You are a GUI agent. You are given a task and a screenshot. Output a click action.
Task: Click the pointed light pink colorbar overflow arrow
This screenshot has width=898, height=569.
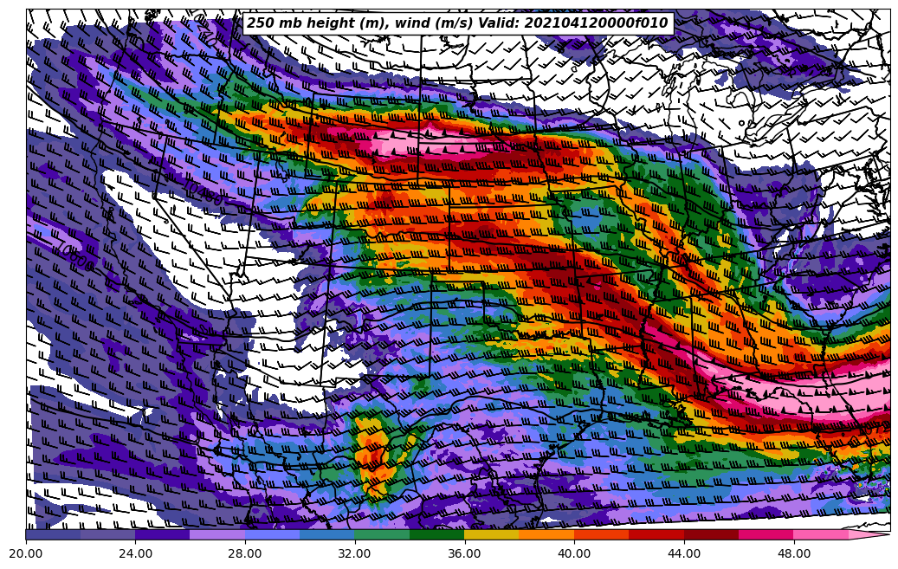pyautogui.click(x=869, y=534)
